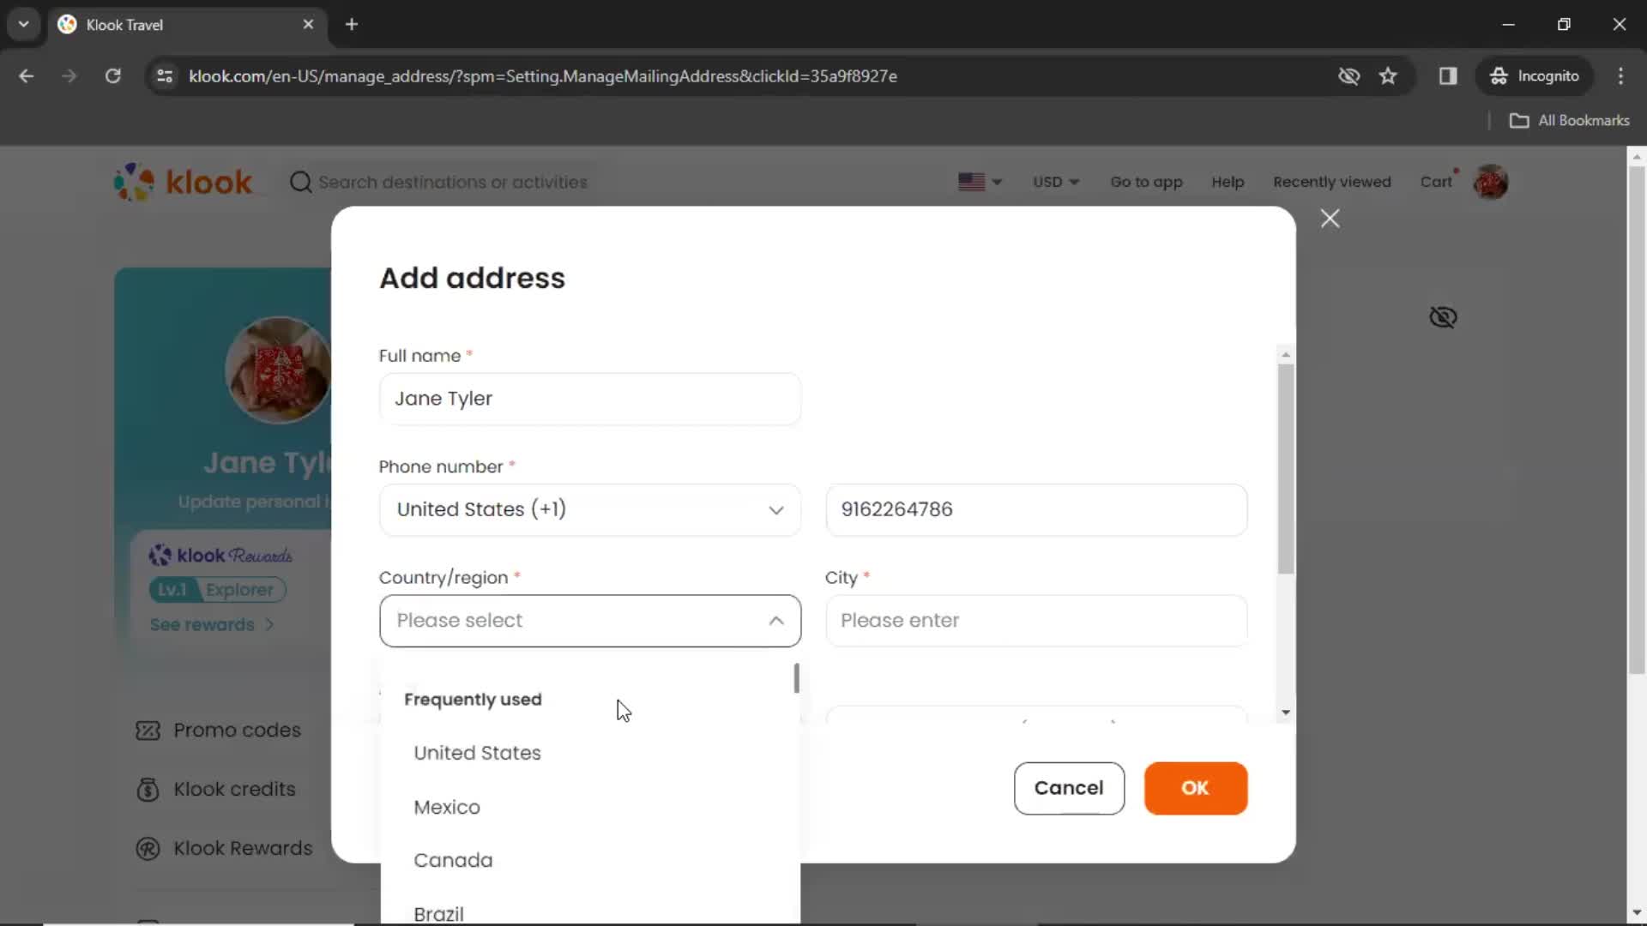This screenshot has height=926, width=1647.
Task: Open the Klook Rewards panel
Action: point(244,849)
